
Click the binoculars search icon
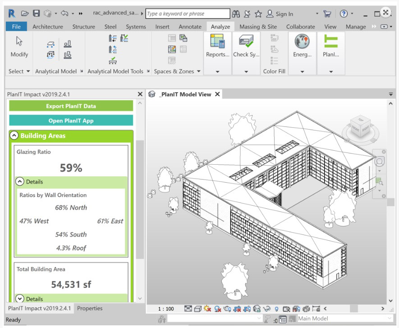tap(236, 13)
